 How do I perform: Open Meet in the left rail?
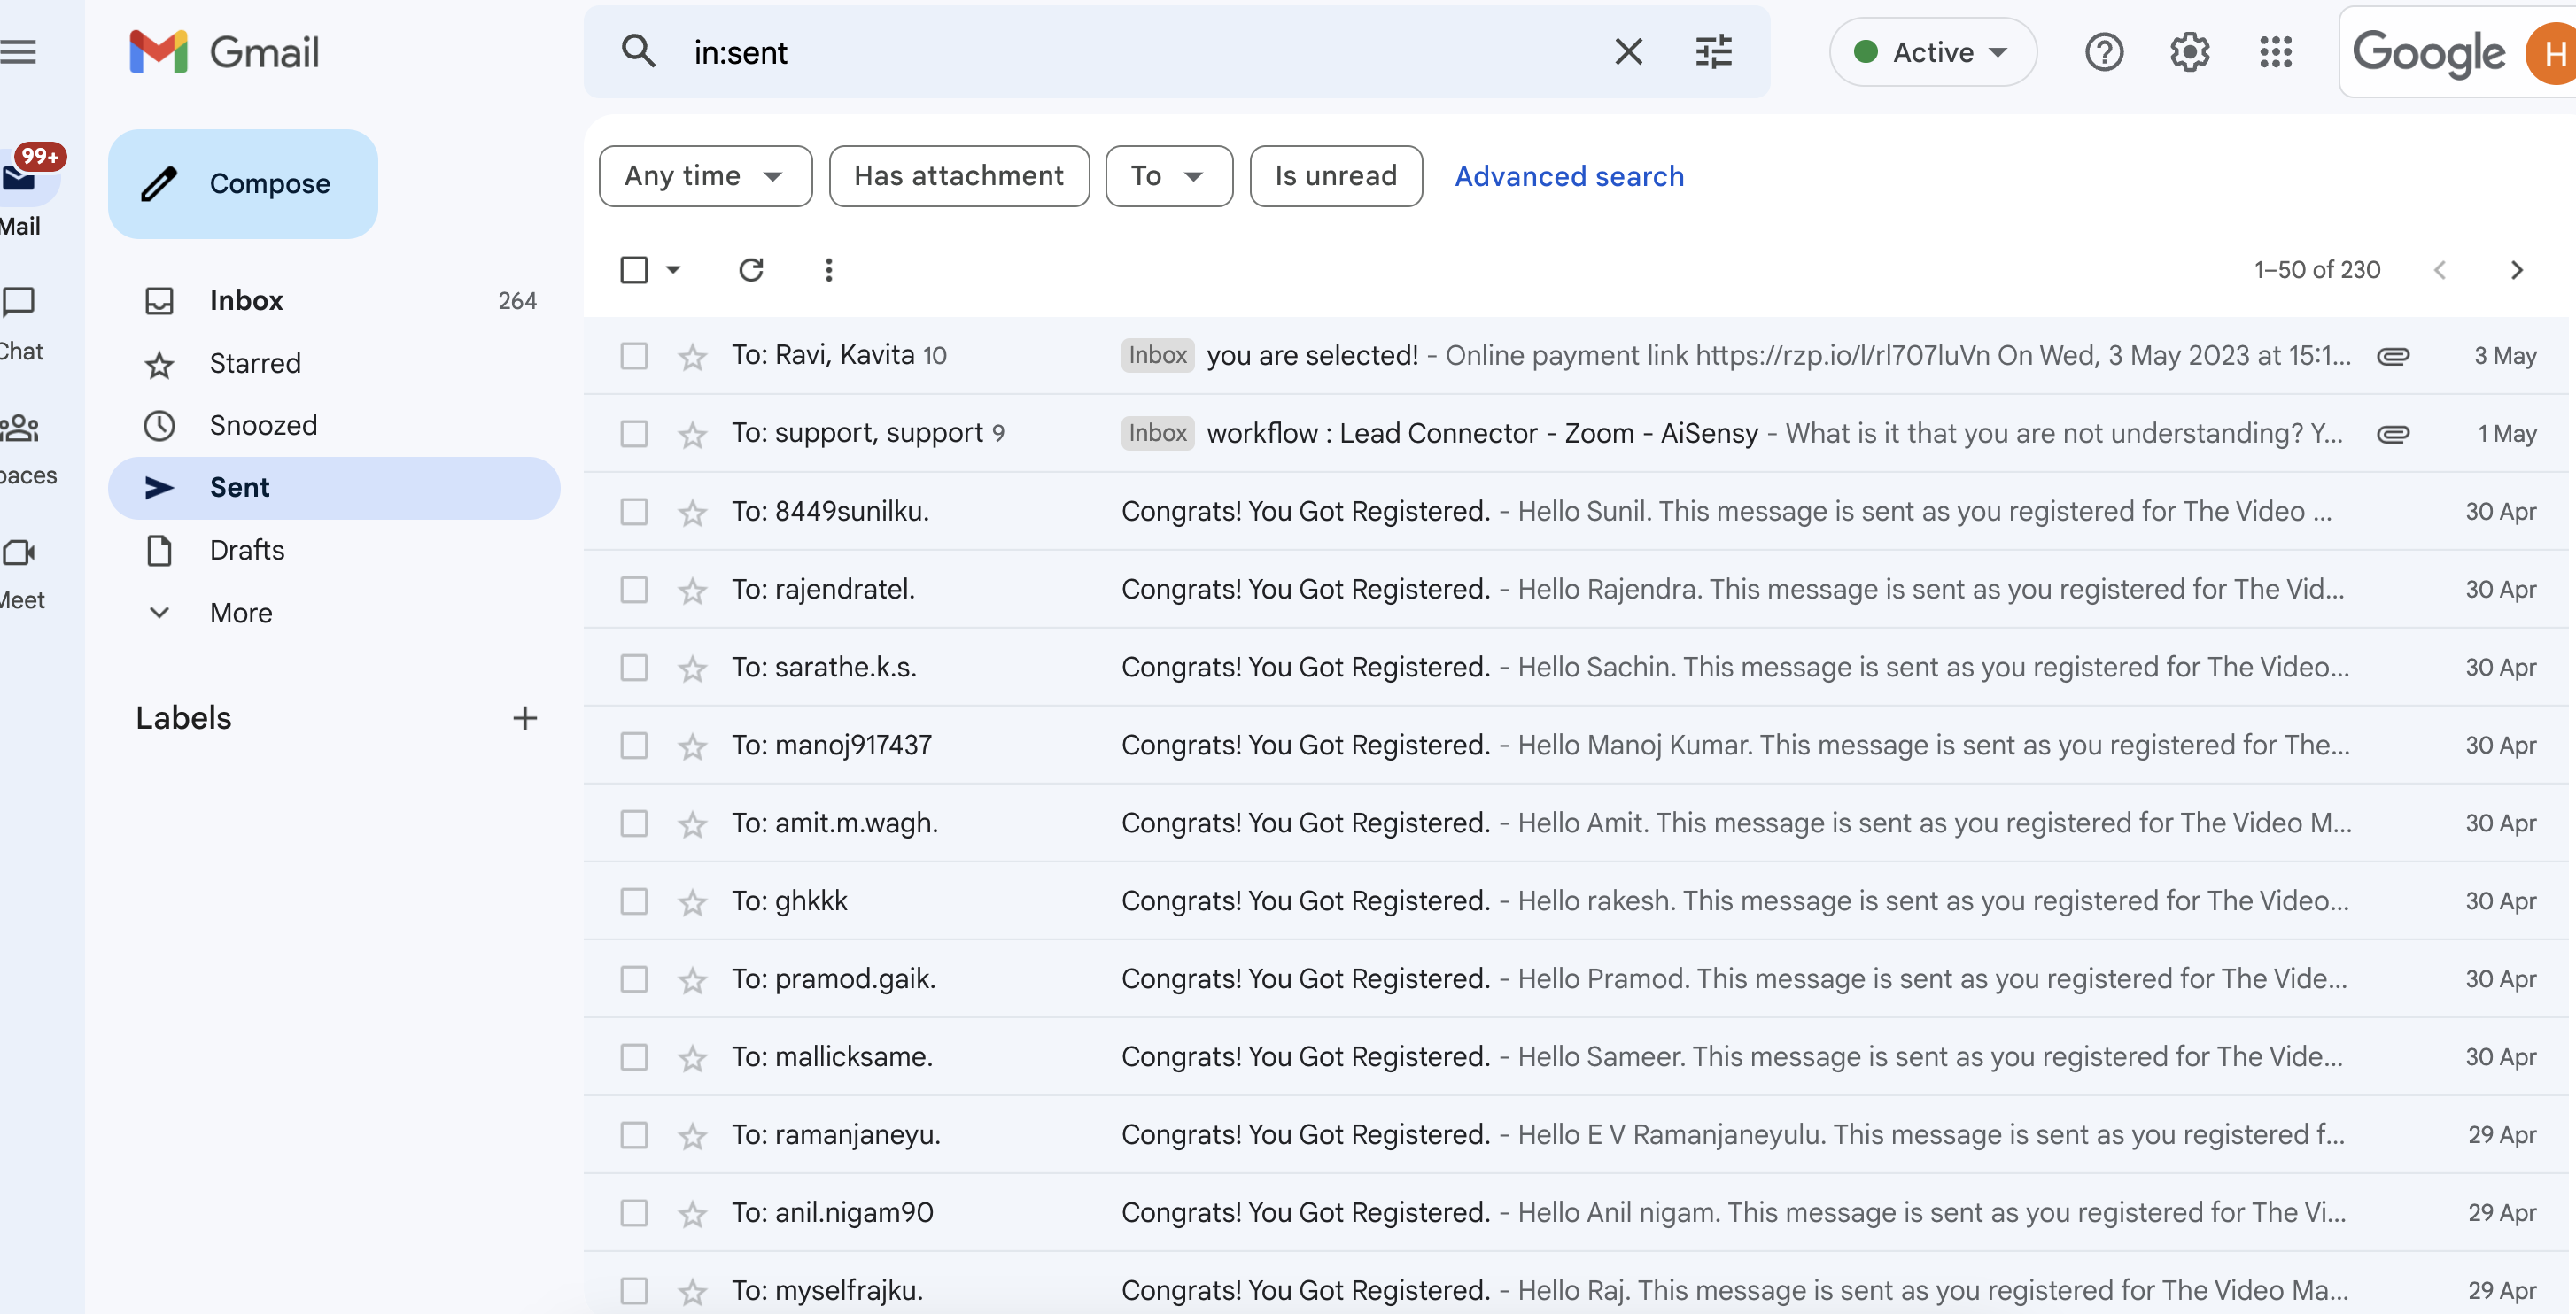tap(22, 573)
